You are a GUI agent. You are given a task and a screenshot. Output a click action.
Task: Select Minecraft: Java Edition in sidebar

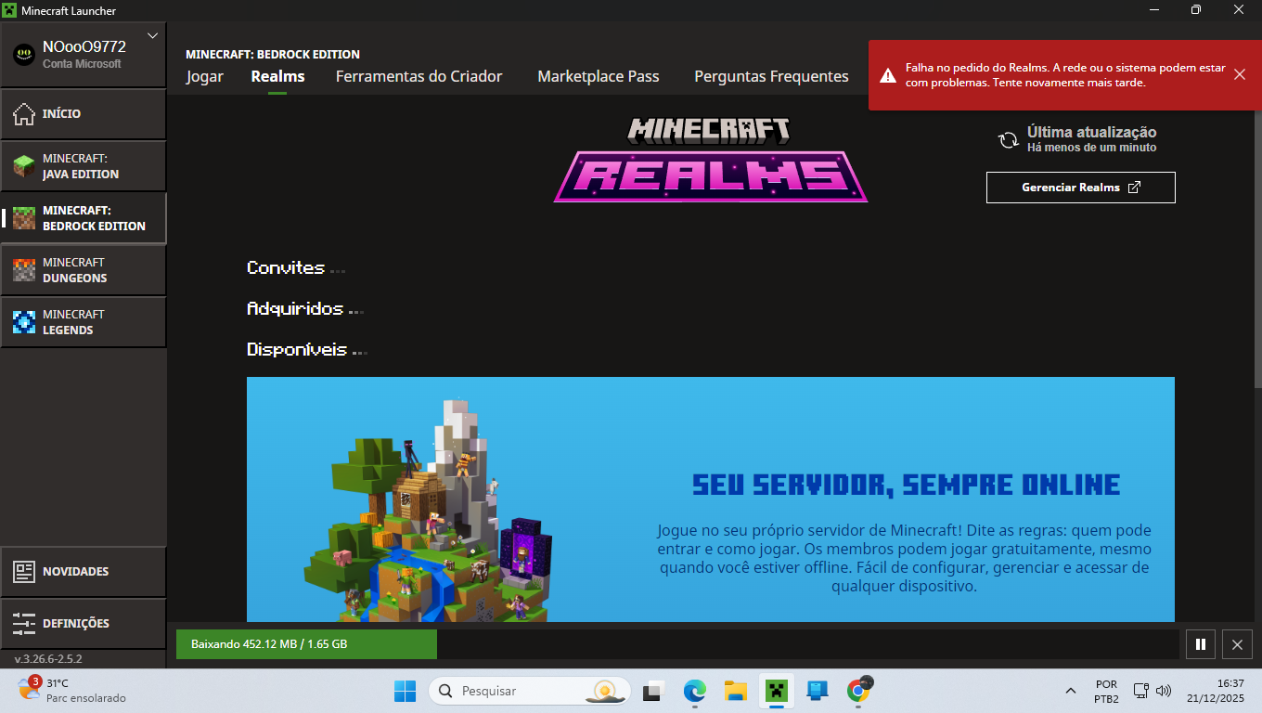coord(84,166)
